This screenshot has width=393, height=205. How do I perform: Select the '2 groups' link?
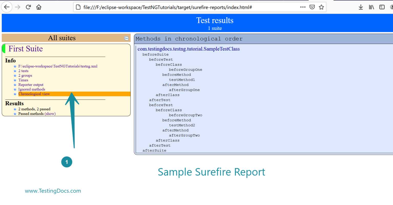25,76
